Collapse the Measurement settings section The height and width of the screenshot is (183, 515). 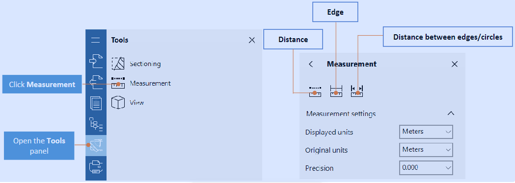pos(451,114)
